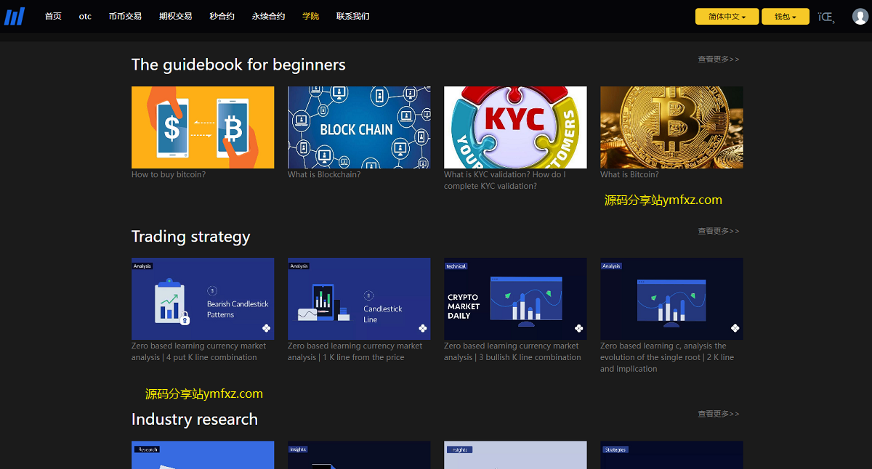
Task: Select 币币交易 in navigation bar
Action: click(125, 16)
